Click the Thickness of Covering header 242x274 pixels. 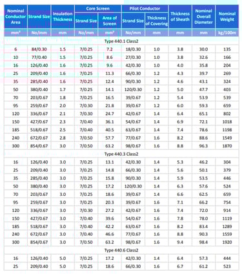157,21
